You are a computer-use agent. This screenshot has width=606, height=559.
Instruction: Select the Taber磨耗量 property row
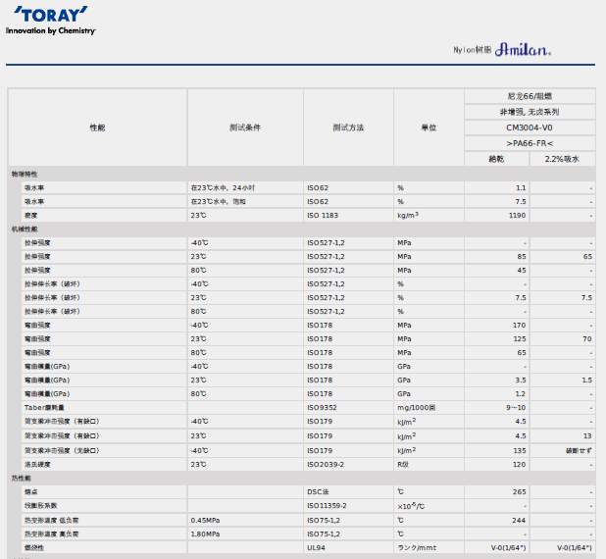tap(46, 407)
